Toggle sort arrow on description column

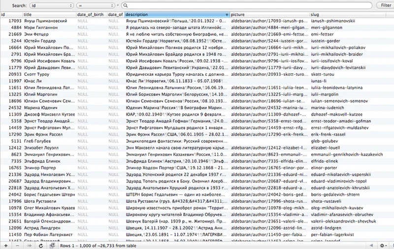(227, 15)
